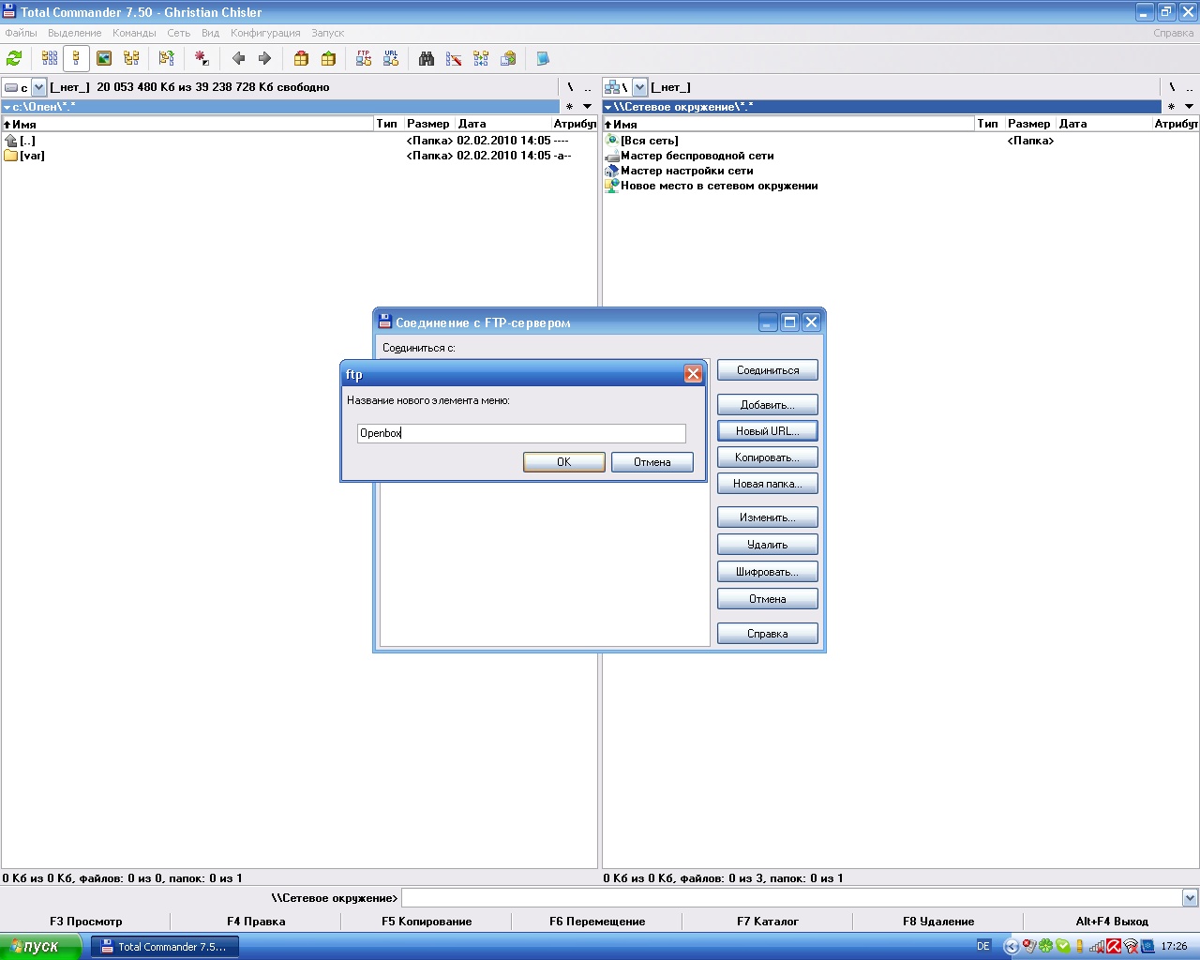Click Соединиться in the FTP server dialog
Image resolution: width=1200 pixels, height=960 pixels.
(x=768, y=370)
